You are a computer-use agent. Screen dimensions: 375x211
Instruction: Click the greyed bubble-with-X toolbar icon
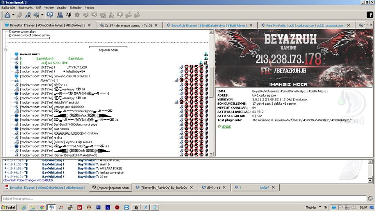[120, 15]
